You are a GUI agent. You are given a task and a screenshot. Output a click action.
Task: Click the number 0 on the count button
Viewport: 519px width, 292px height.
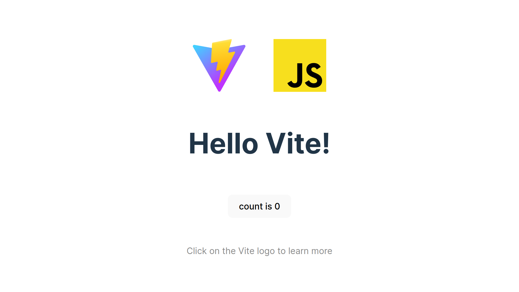(x=277, y=206)
